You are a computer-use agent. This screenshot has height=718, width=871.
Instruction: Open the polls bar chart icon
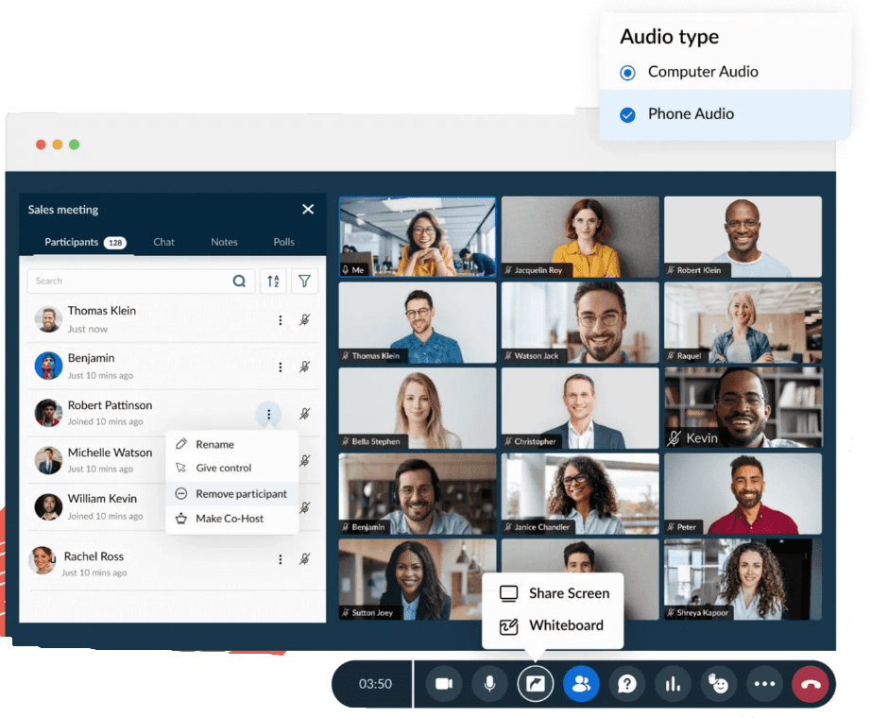click(x=673, y=684)
